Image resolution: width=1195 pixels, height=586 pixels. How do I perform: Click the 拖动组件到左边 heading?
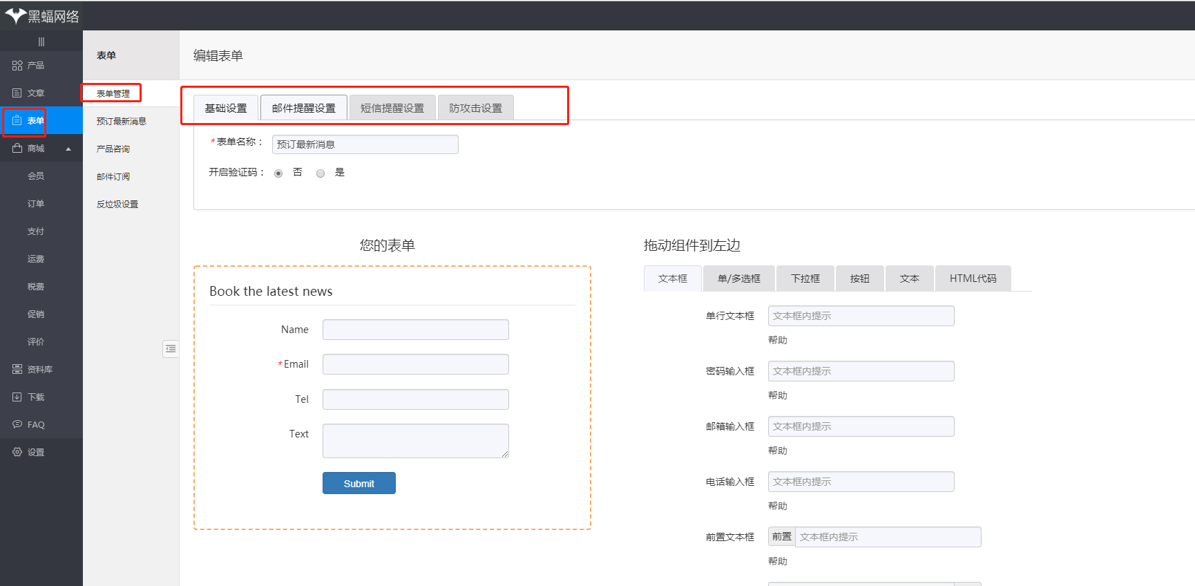692,245
